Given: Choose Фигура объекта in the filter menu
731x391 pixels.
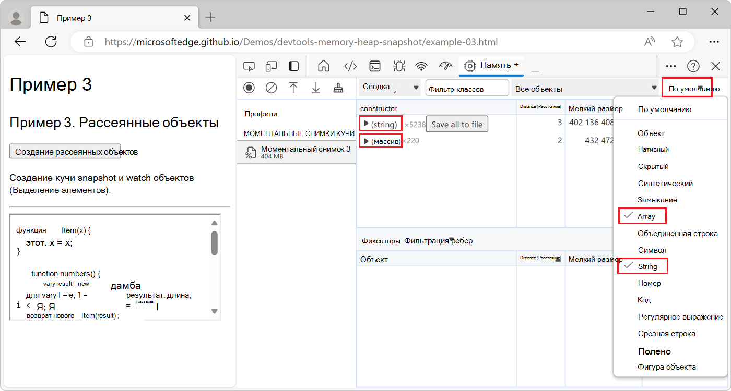Looking at the screenshot, I should 666,367.
